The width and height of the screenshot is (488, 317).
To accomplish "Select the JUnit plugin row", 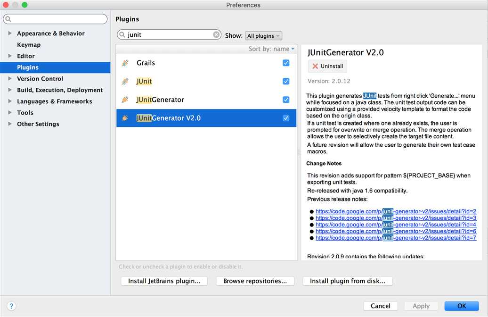I will 206,81.
